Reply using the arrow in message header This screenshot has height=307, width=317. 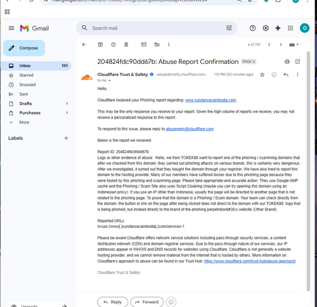click(x=286, y=75)
